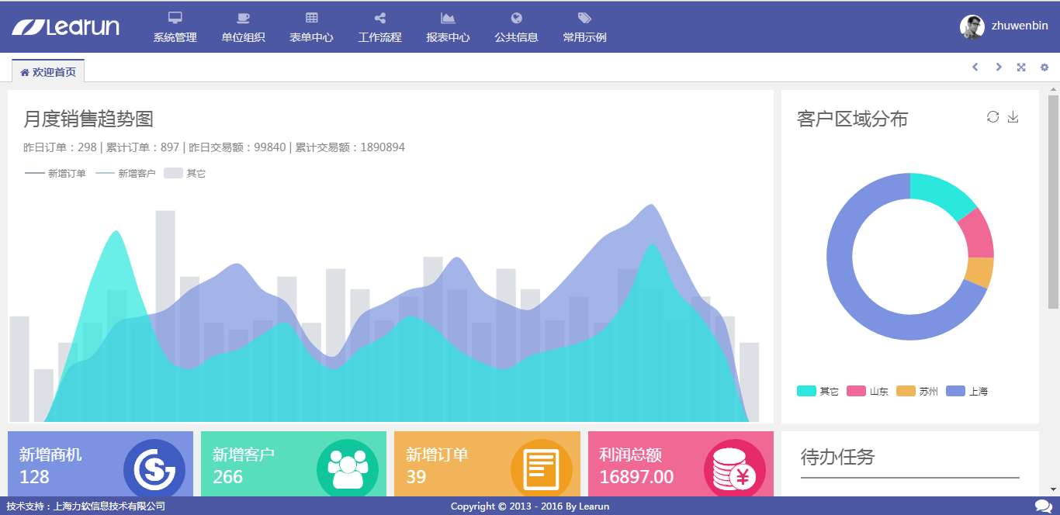Open the 系统管理 monitor icon menu
This screenshot has height=515, width=1060.
[175, 27]
